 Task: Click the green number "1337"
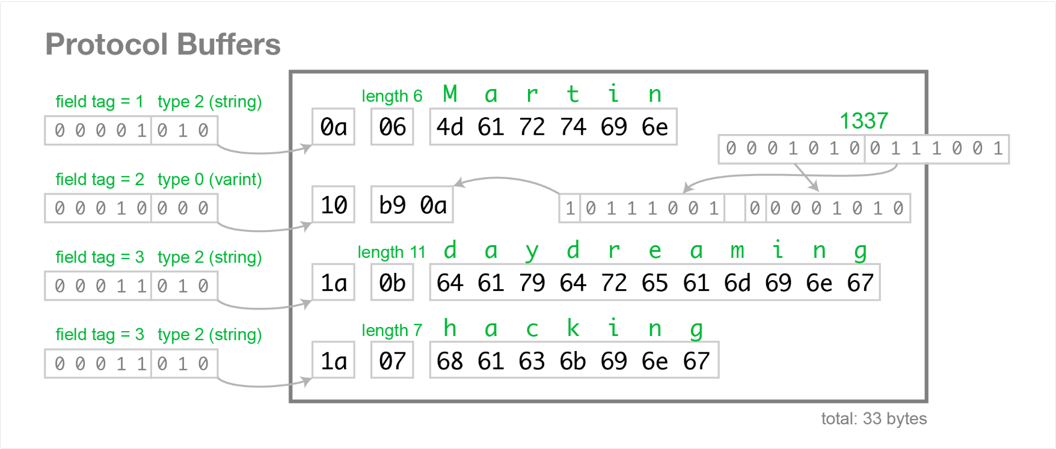(x=864, y=121)
